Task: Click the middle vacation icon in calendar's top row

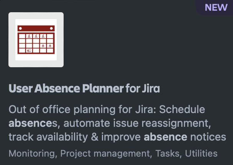Action: tap(36, 36)
